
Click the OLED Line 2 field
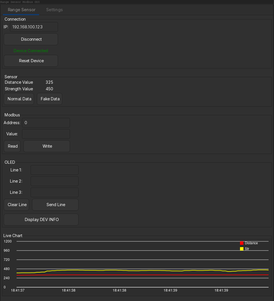pyautogui.click(x=55, y=181)
